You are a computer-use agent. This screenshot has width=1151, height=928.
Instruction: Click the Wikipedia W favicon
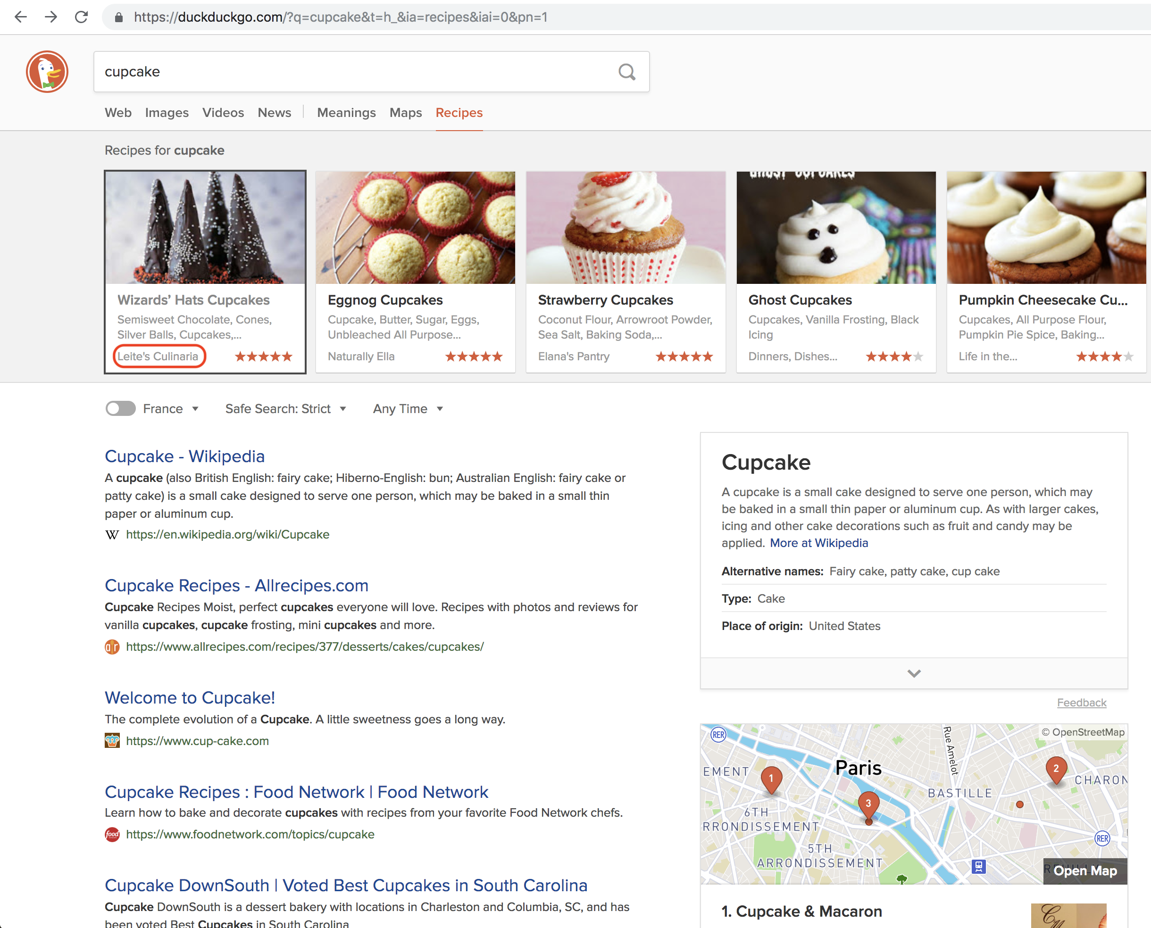click(x=112, y=535)
